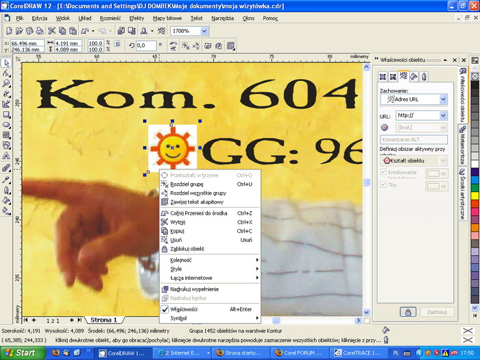Toggle the Tło checkbox
480x360 pixels.
(384, 185)
